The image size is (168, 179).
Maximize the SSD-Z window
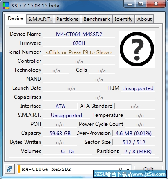coord(141,4)
